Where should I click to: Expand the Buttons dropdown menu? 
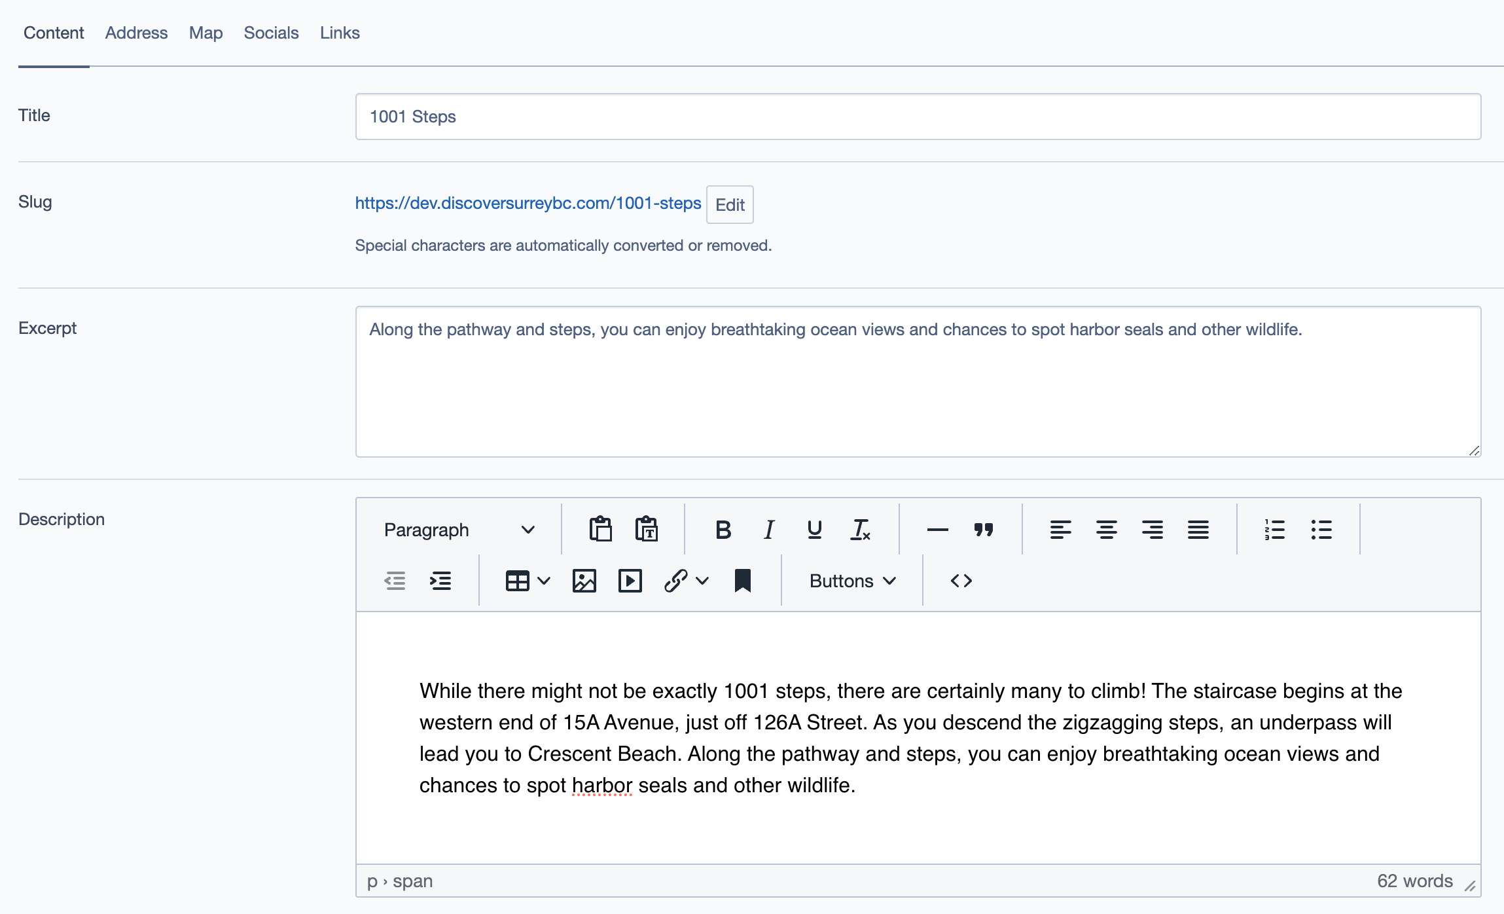852,581
